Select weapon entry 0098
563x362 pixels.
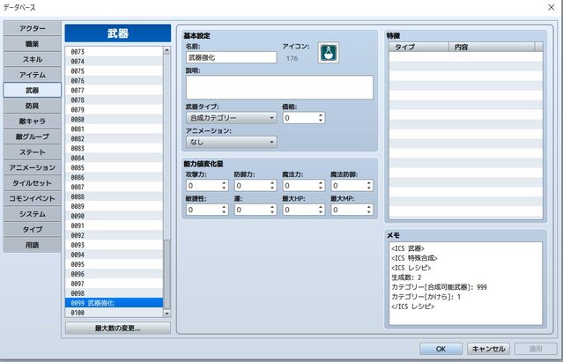[114, 293]
